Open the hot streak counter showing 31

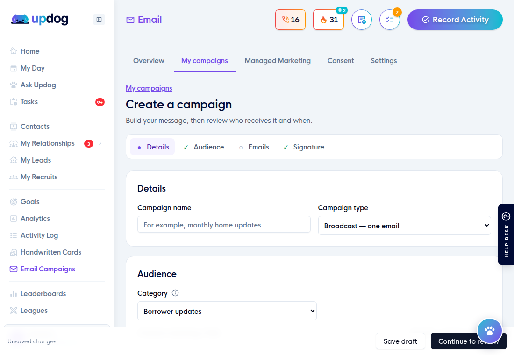(x=328, y=20)
